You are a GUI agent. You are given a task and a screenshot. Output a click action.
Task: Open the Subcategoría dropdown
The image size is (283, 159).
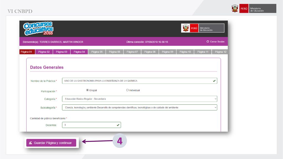pyautogui.click(x=140, y=107)
